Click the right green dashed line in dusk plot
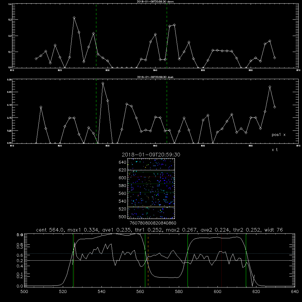This screenshot has width=302, height=302. pyautogui.click(x=167, y=111)
